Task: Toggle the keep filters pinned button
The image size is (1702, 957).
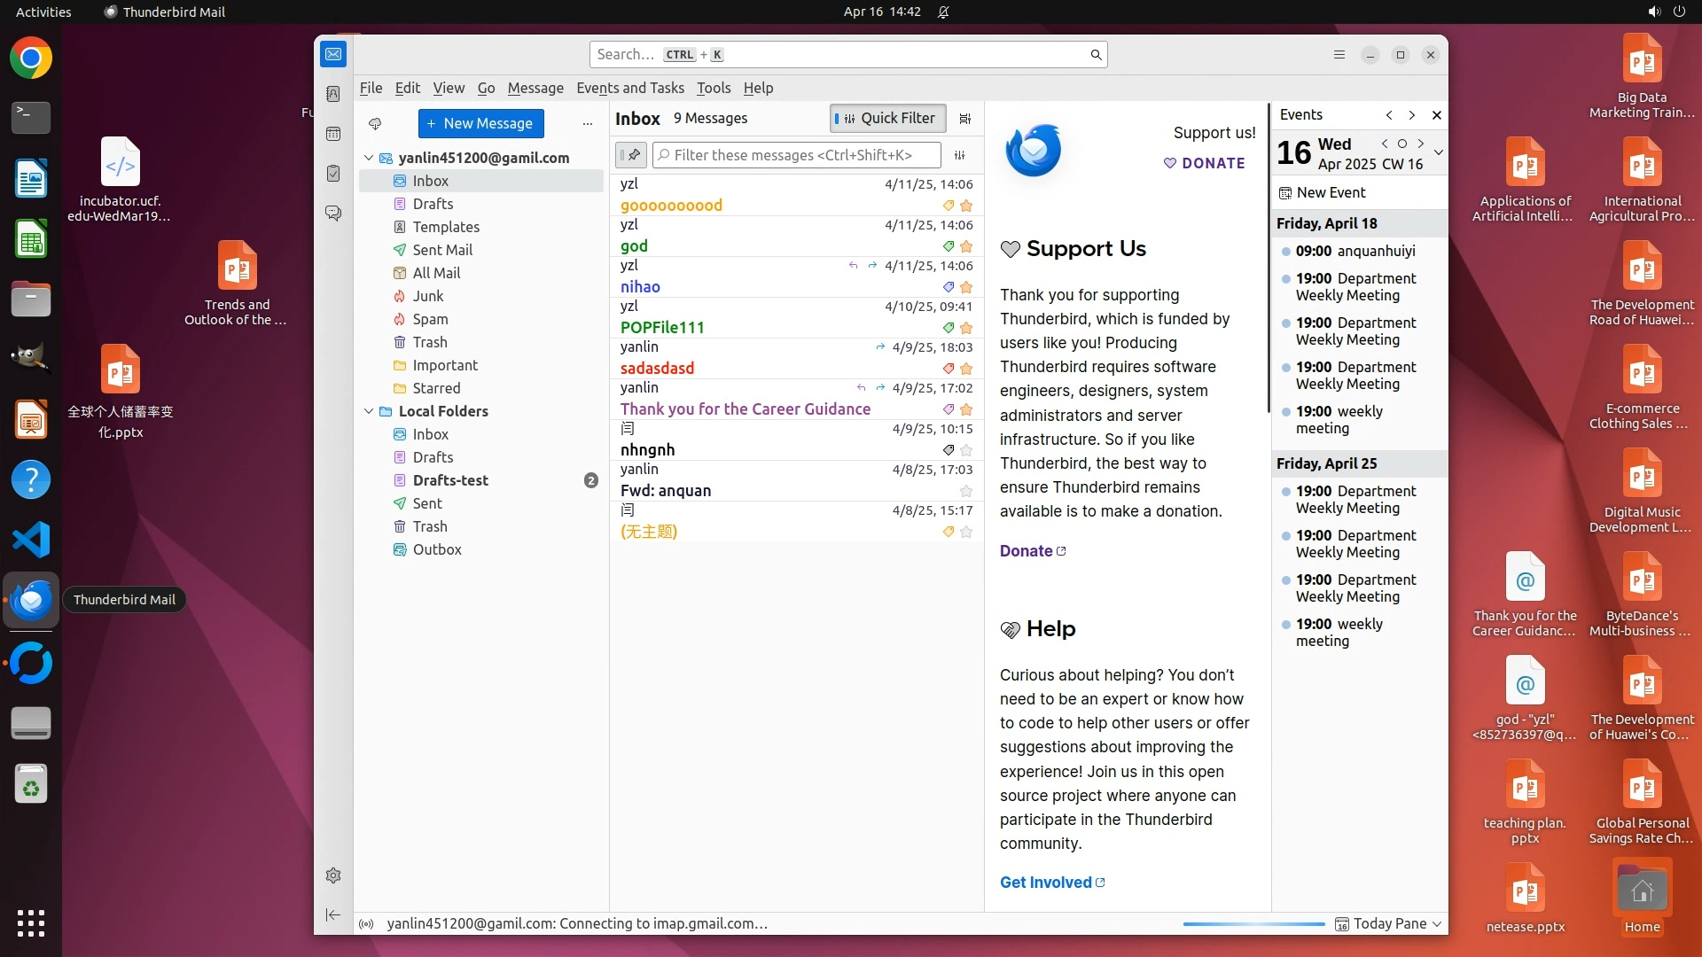Action: pos(631,155)
